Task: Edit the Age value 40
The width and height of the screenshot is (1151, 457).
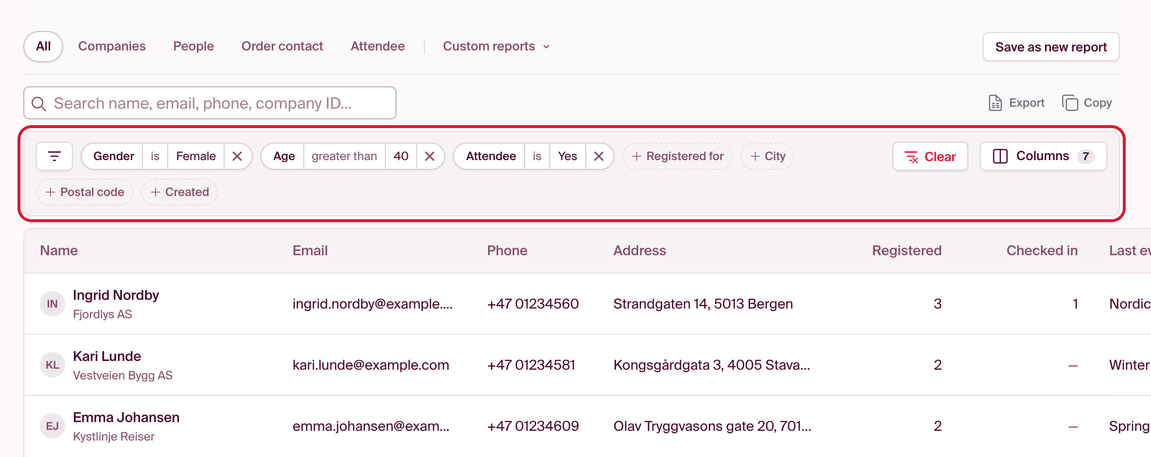Action: [401, 156]
